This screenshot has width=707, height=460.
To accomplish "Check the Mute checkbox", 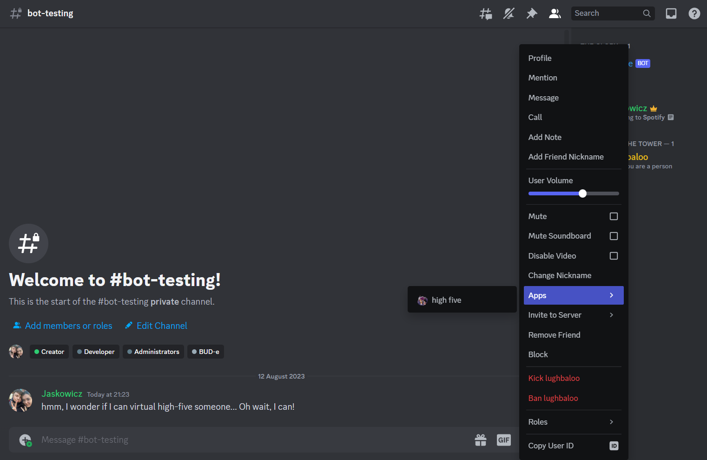I will point(614,216).
